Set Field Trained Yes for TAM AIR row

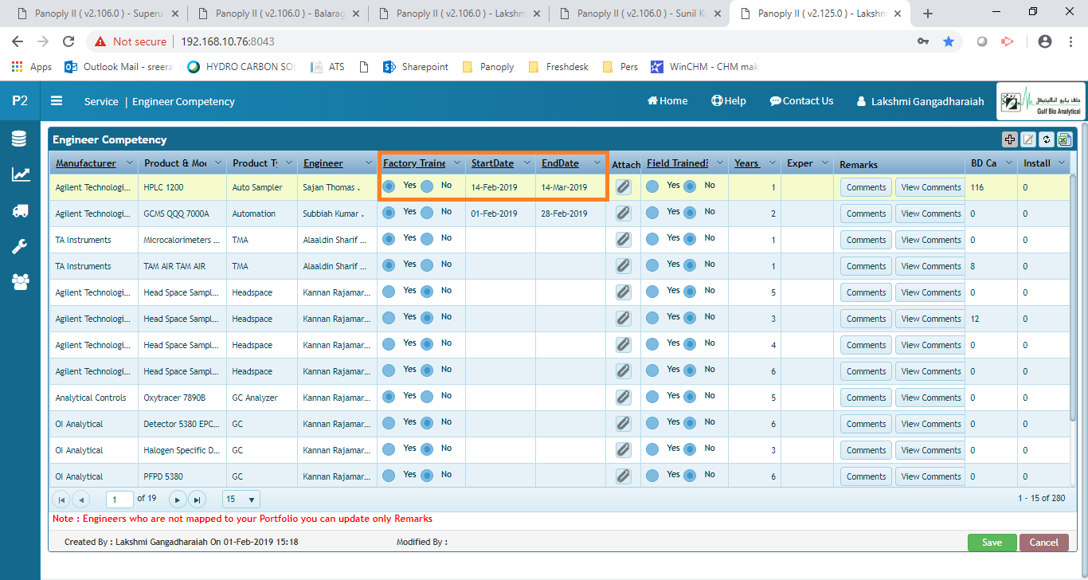click(652, 265)
